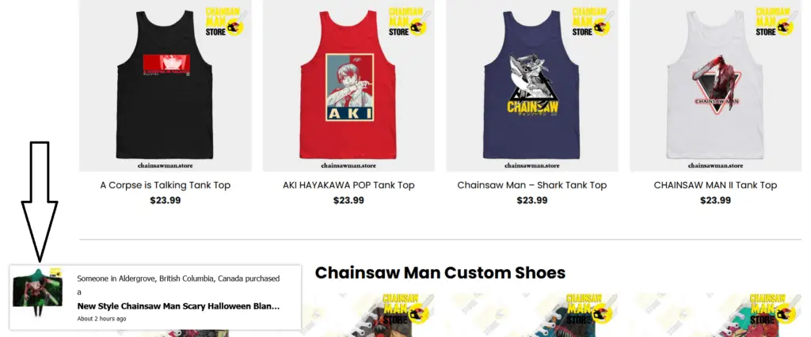This screenshot has height=337, width=811.
Task: Open New Style Chainsaw Man Scary Halloween Blanket link
Action: [178, 306]
